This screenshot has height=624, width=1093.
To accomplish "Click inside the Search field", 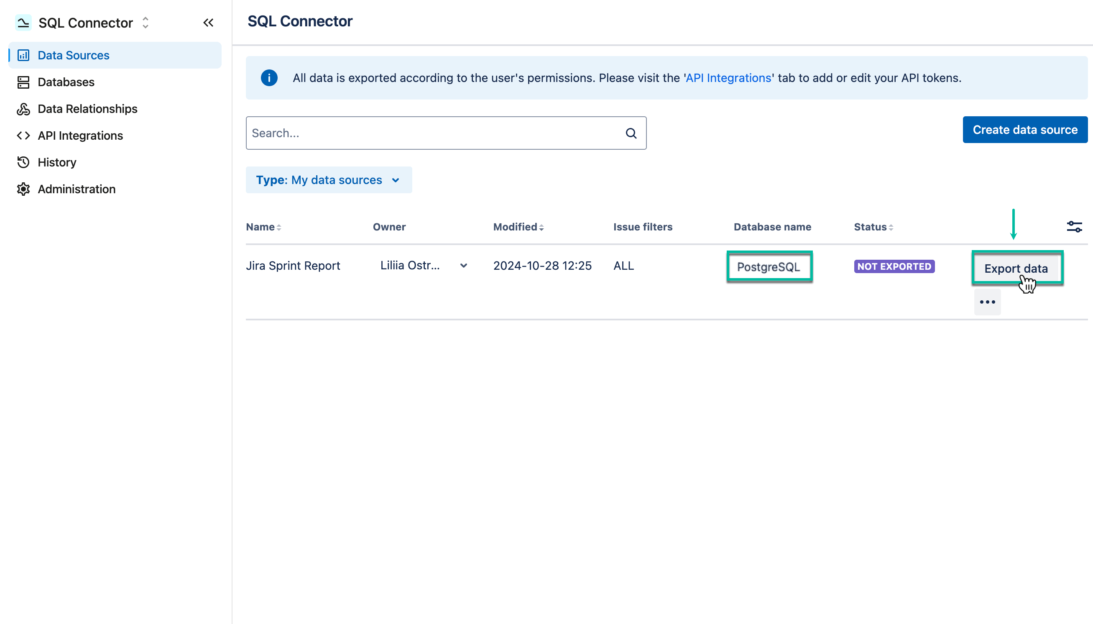I will click(429, 133).
